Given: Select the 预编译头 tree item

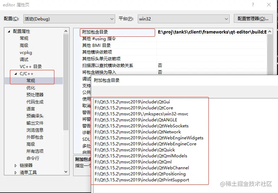Looking at the screenshot, I should coord(35,116).
